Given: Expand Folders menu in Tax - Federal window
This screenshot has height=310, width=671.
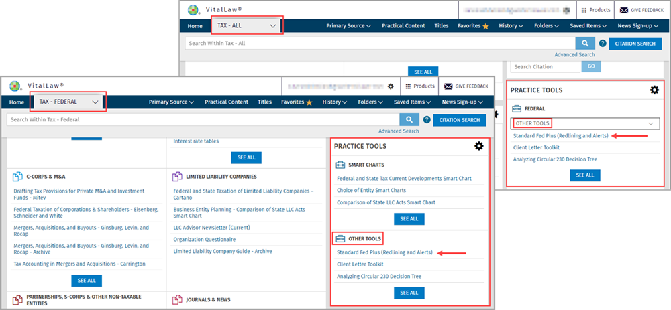Looking at the screenshot, I should click(370, 102).
